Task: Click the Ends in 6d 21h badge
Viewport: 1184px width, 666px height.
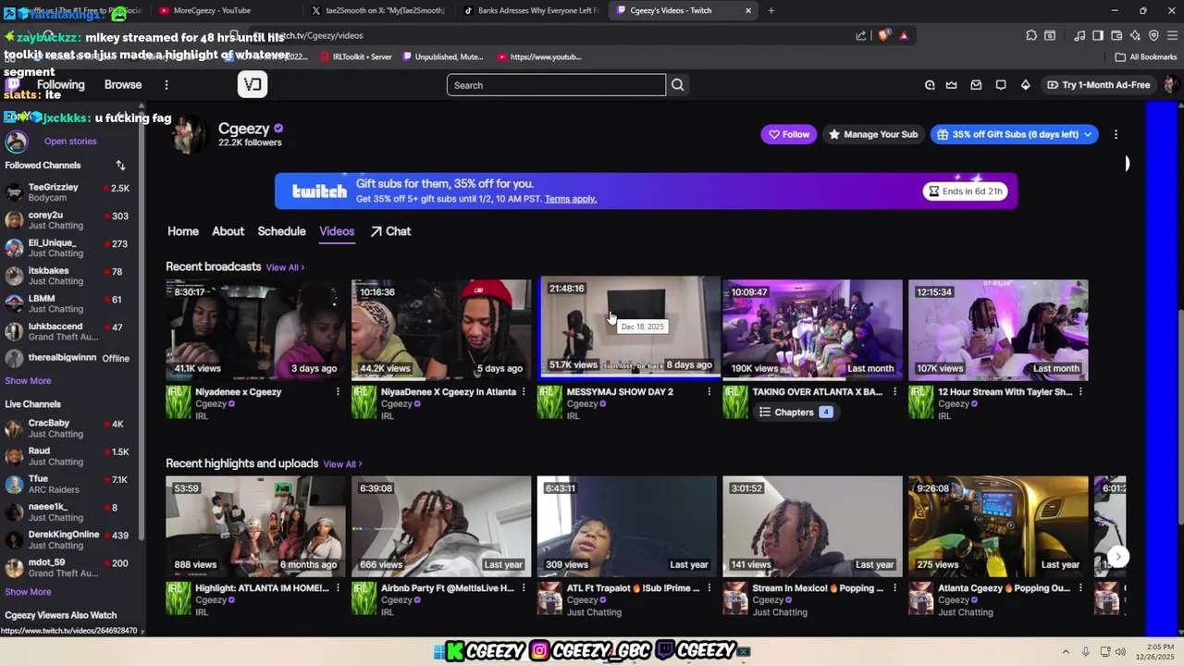Action: [x=966, y=191]
